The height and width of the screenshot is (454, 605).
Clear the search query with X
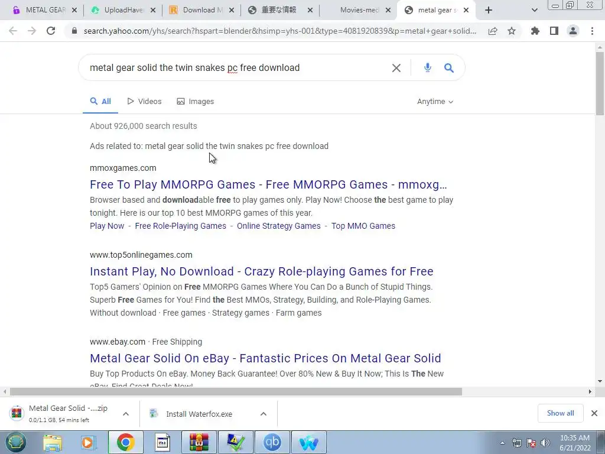(396, 68)
